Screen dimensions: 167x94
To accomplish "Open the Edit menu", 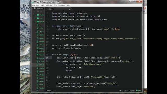I will tap(38, 5).
